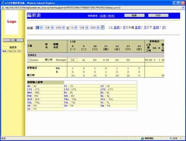Click the zoom level magnifier in status bar
186x141 pixels.
(171, 138)
